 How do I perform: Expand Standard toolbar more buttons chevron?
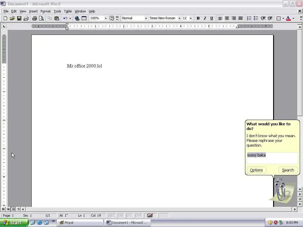[117, 18]
